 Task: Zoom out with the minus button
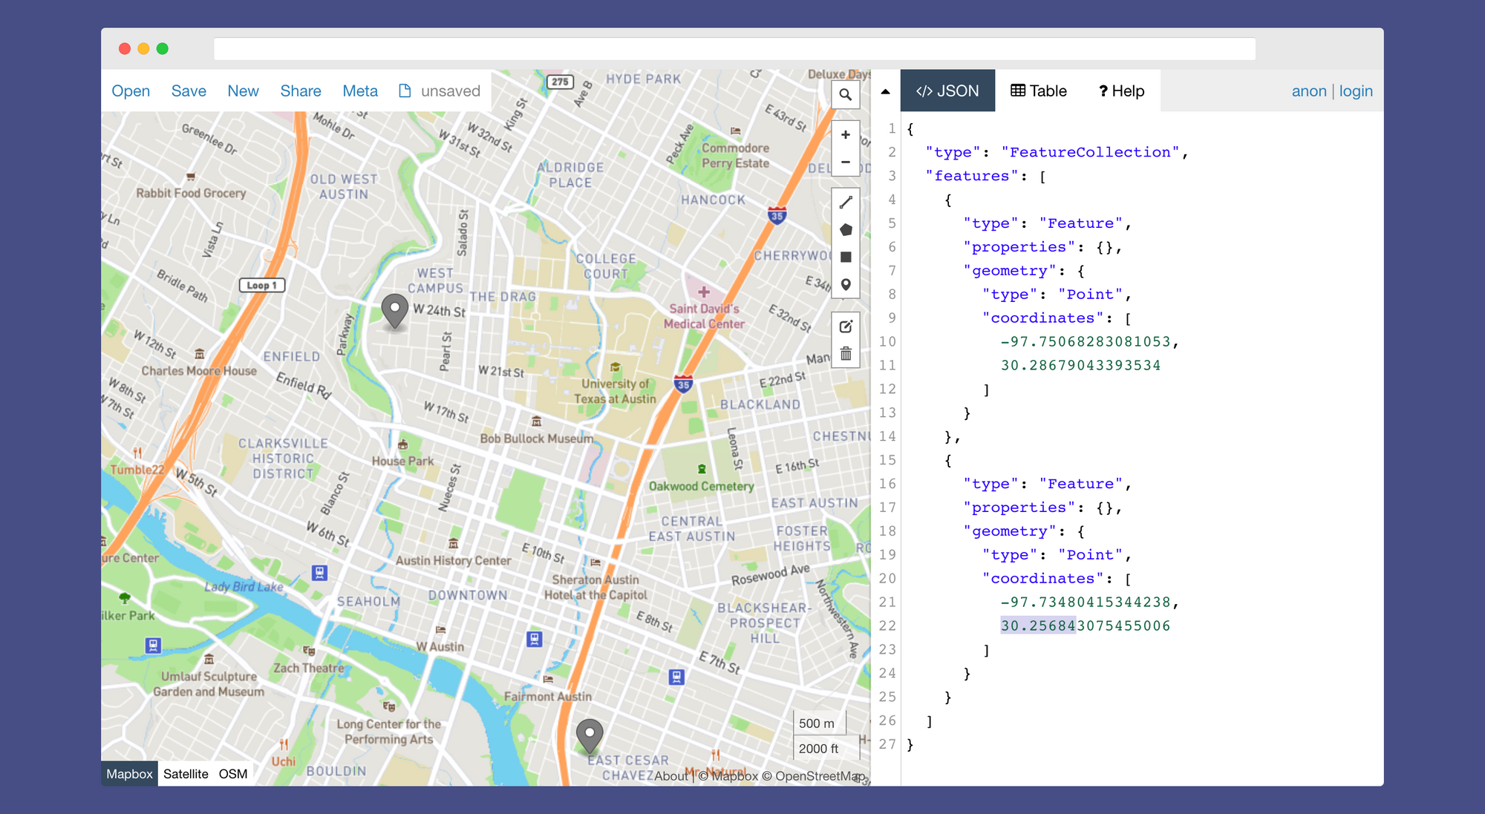845,162
